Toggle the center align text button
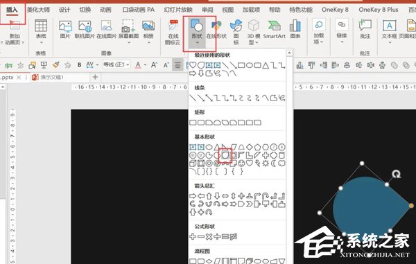 (x=177, y=64)
